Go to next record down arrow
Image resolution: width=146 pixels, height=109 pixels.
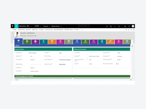click(128, 30)
